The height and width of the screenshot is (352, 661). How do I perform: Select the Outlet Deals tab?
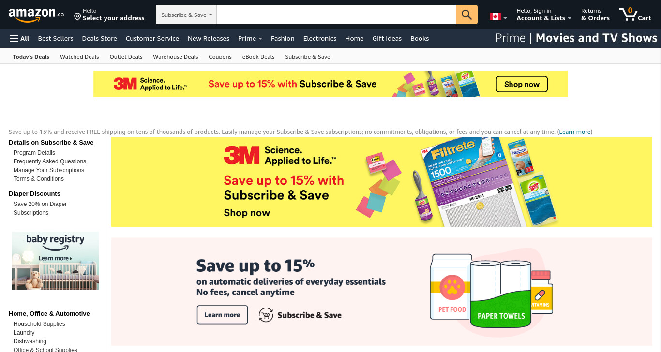click(126, 57)
